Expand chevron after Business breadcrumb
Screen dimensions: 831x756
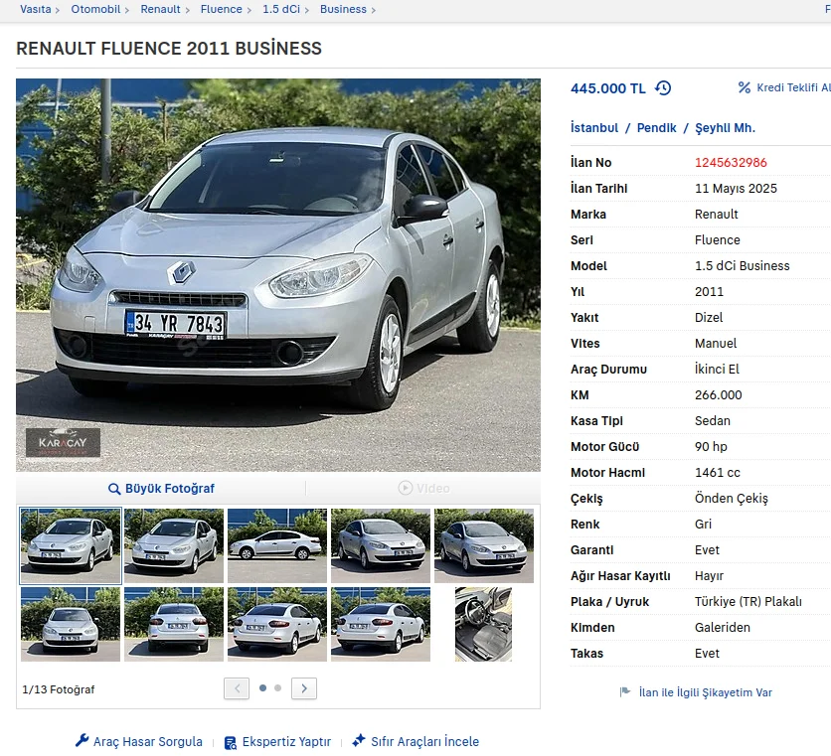pyautogui.click(x=373, y=10)
